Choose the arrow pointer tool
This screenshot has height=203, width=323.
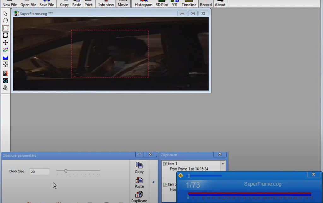(5, 14)
